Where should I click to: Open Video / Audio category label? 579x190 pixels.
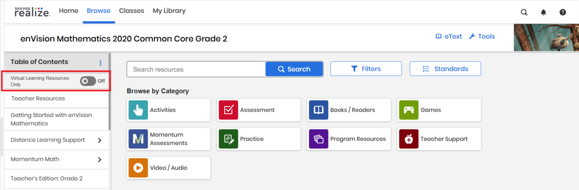pyautogui.click(x=169, y=168)
